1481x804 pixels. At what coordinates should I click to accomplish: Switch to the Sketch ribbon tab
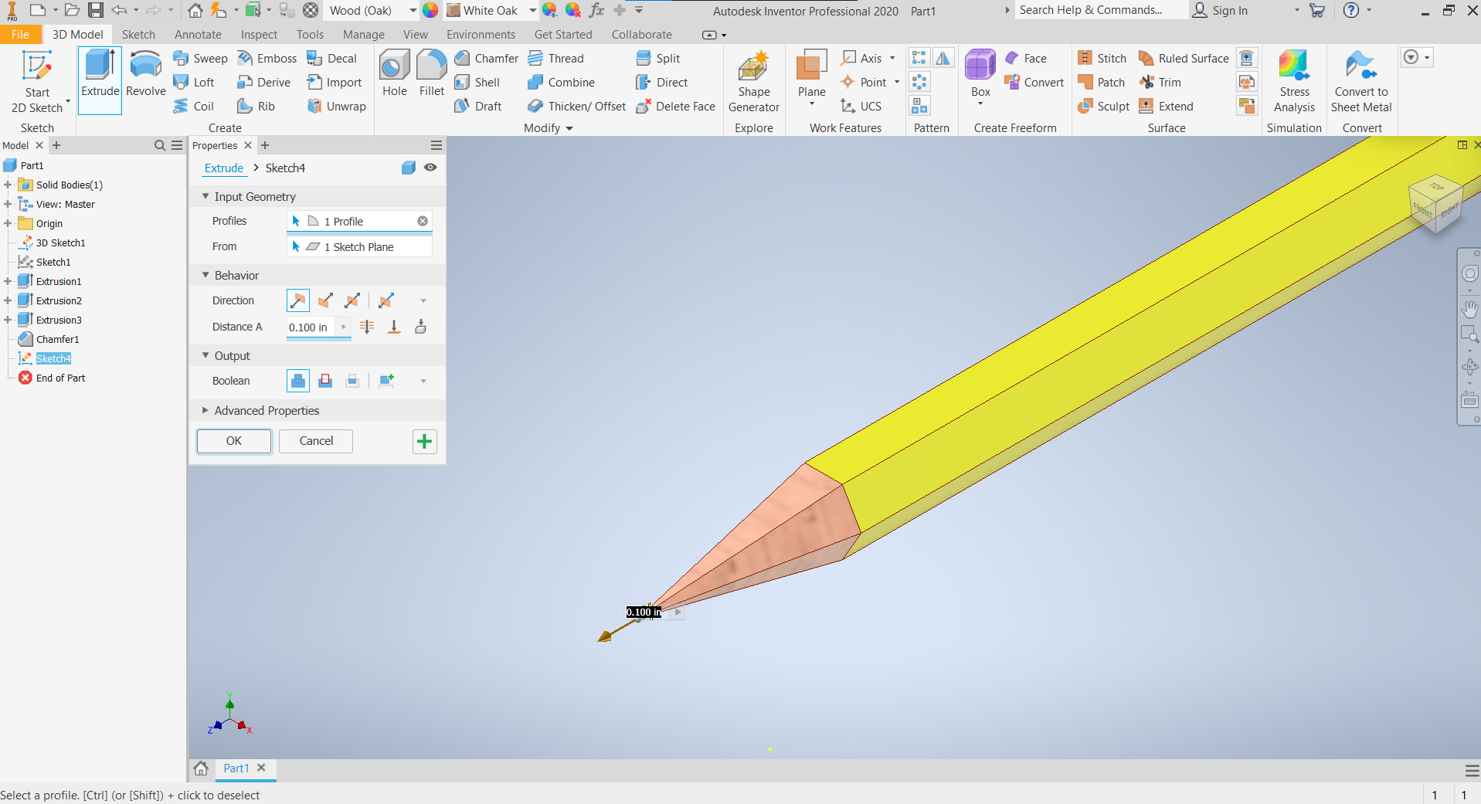(x=138, y=35)
